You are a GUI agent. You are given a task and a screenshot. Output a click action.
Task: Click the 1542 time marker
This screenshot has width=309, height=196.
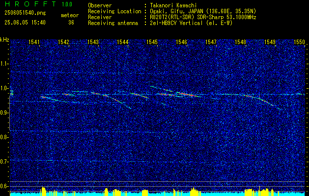tap(64, 42)
